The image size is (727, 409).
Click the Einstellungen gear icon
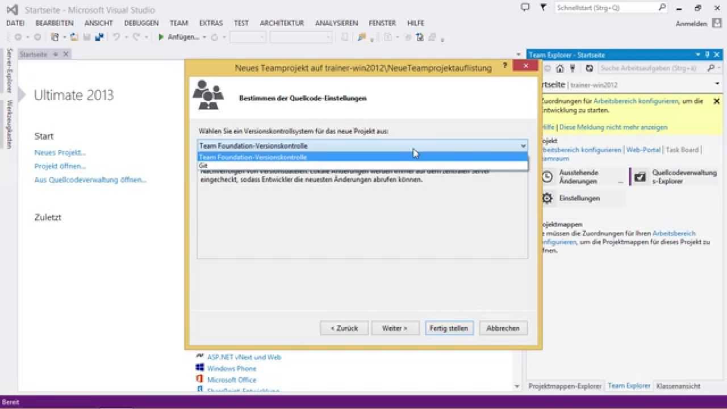click(x=547, y=198)
